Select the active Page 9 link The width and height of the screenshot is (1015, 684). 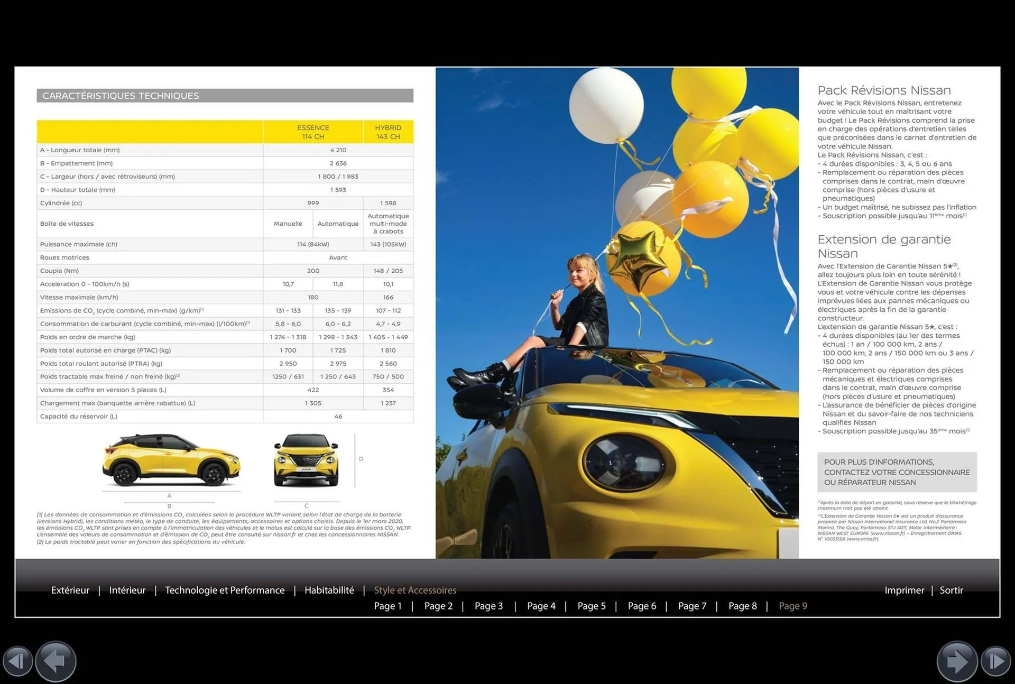coord(793,606)
